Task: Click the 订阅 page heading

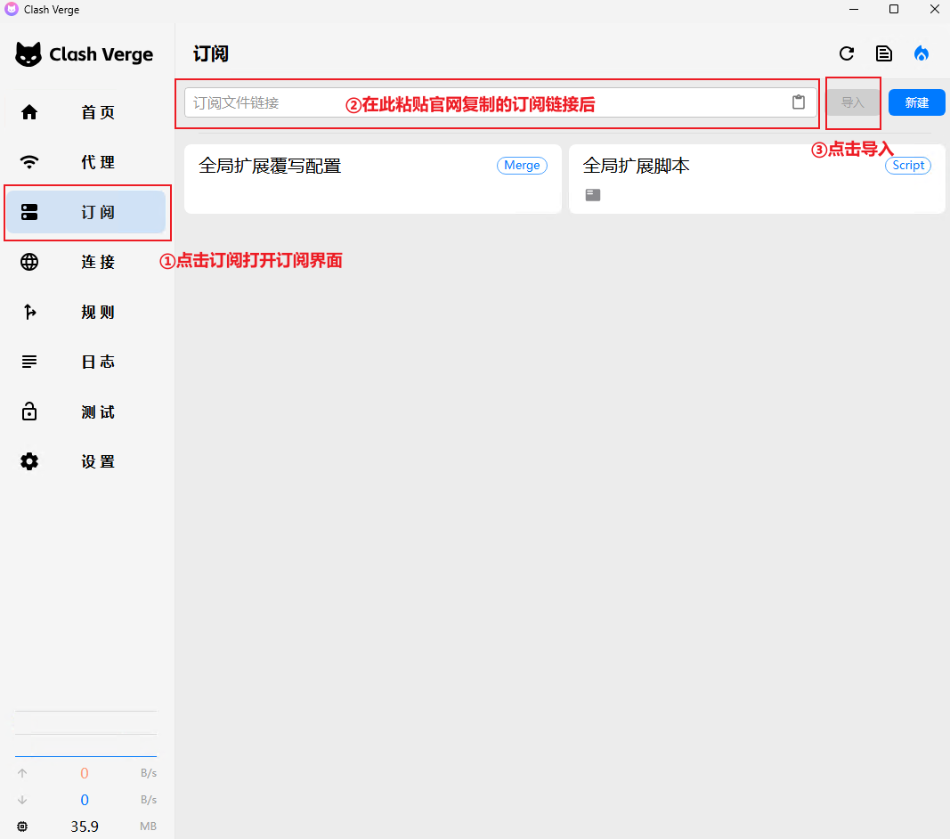Action: coord(211,54)
